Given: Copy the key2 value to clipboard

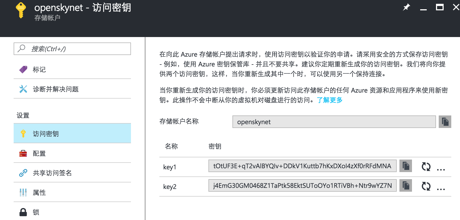Looking at the screenshot, I should [x=406, y=185].
